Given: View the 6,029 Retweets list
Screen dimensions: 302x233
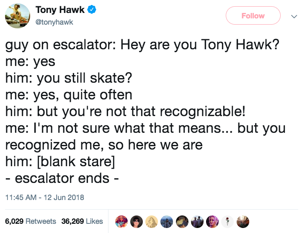Looking at the screenshot, I should pos(31,221).
